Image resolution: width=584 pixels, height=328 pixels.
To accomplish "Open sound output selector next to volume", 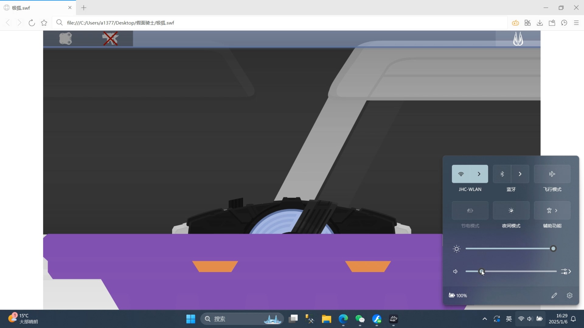I will pyautogui.click(x=566, y=272).
